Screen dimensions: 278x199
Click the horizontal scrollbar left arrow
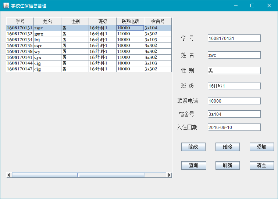(x=9, y=175)
